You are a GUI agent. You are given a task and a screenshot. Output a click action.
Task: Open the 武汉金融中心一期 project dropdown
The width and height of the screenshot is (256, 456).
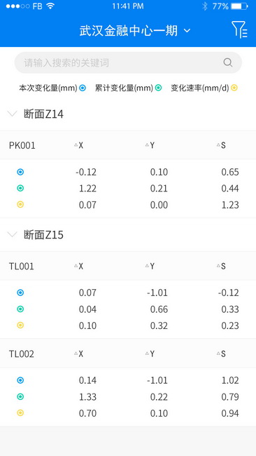(135, 31)
